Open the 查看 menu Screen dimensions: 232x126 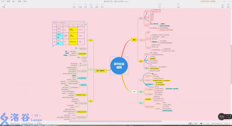19,1
